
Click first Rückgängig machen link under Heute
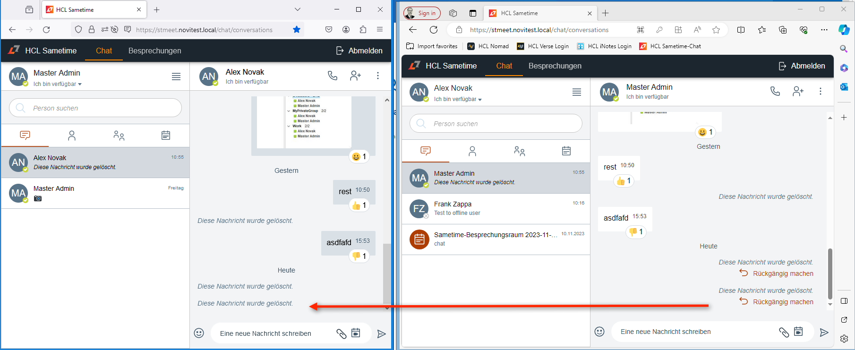(776, 273)
